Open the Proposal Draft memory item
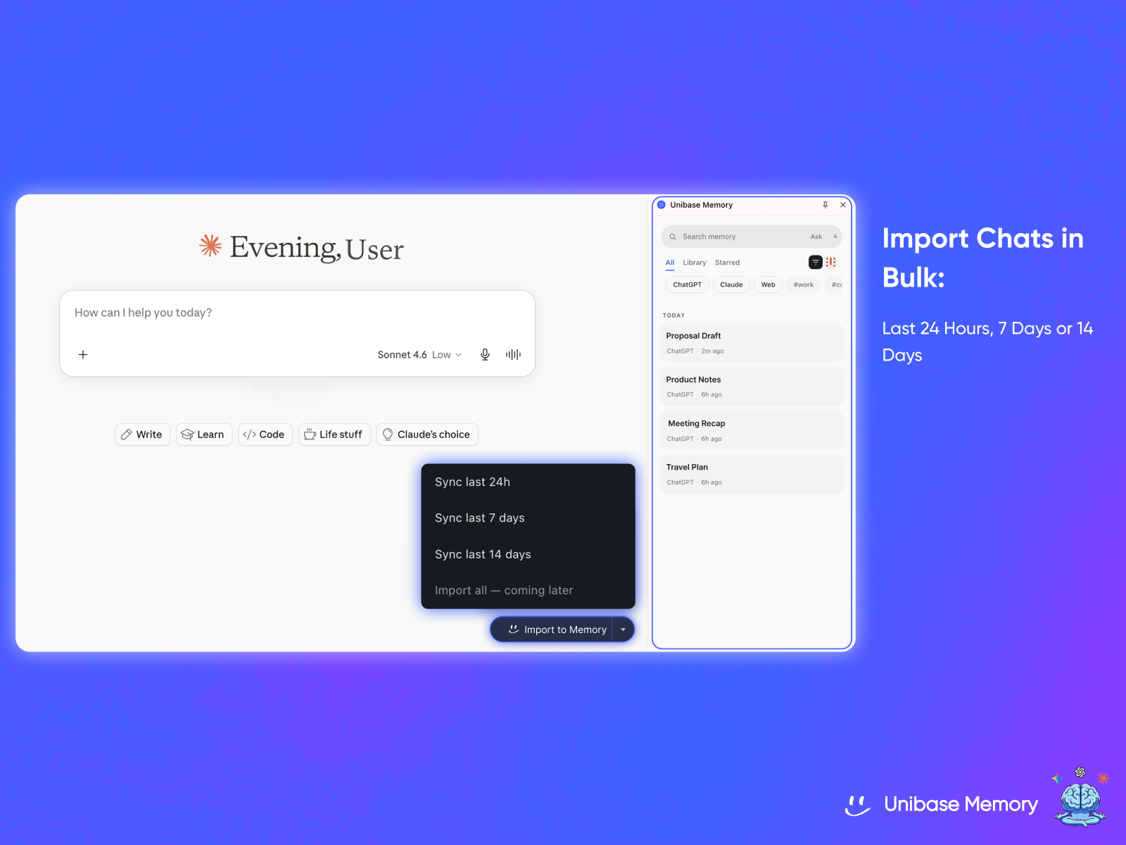 pyautogui.click(x=751, y=343)
